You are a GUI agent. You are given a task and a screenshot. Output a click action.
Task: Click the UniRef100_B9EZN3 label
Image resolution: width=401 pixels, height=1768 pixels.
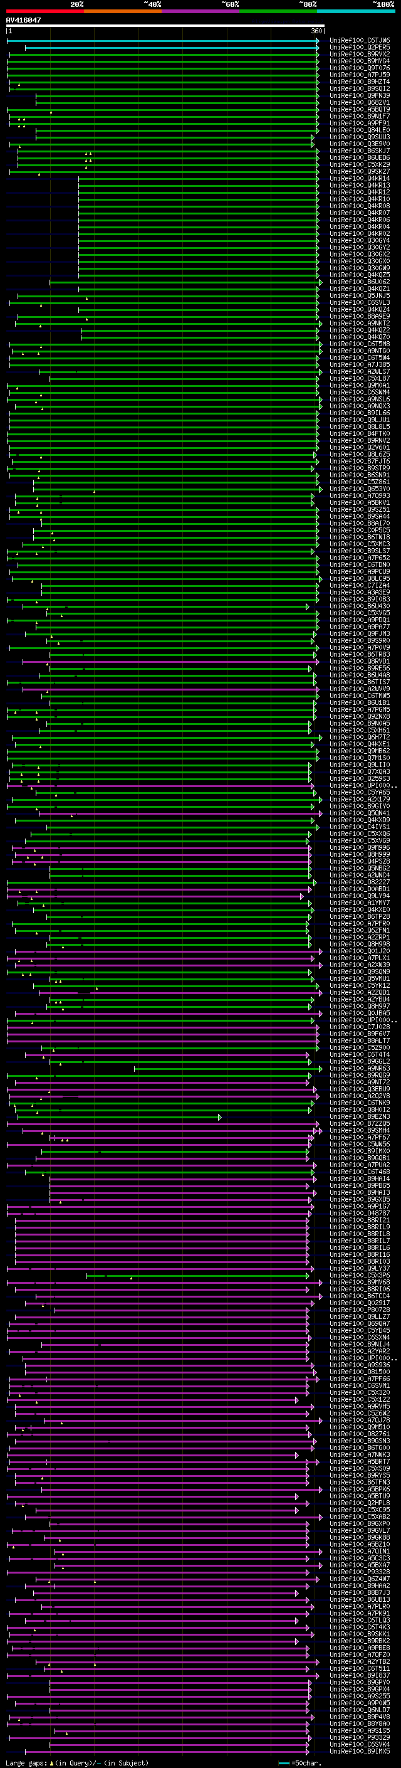(360, 1116)
